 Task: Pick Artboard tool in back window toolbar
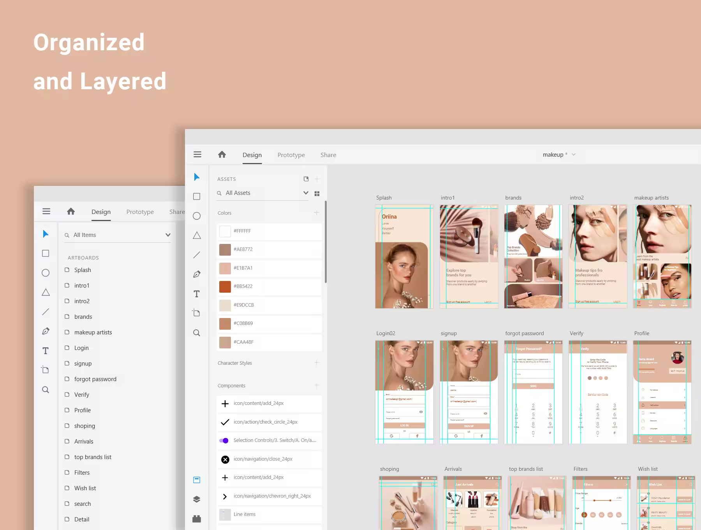click(x=45, y=370)
